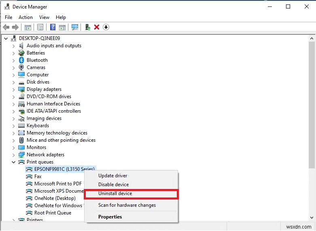The height and width of the screenshot is (231, 316).
Task: Click the Memory technology devices icon
Action: [x=21, y=133]
